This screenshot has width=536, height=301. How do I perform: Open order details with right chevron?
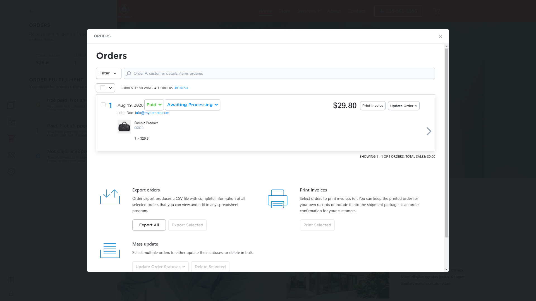pos(429,131)
